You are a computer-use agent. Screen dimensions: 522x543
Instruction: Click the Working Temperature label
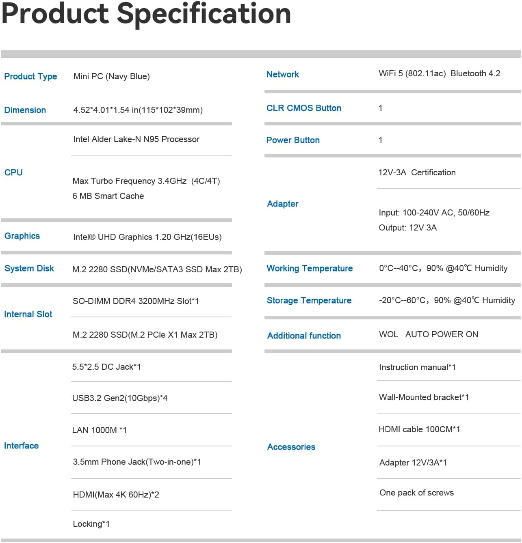[x=310, y=268]
